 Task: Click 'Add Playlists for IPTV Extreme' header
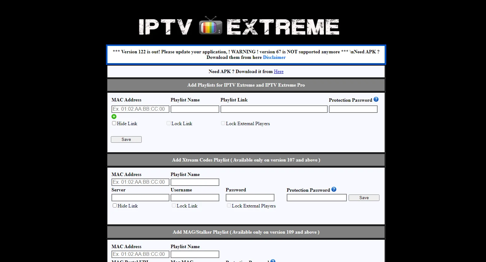(x=246, y=85)
